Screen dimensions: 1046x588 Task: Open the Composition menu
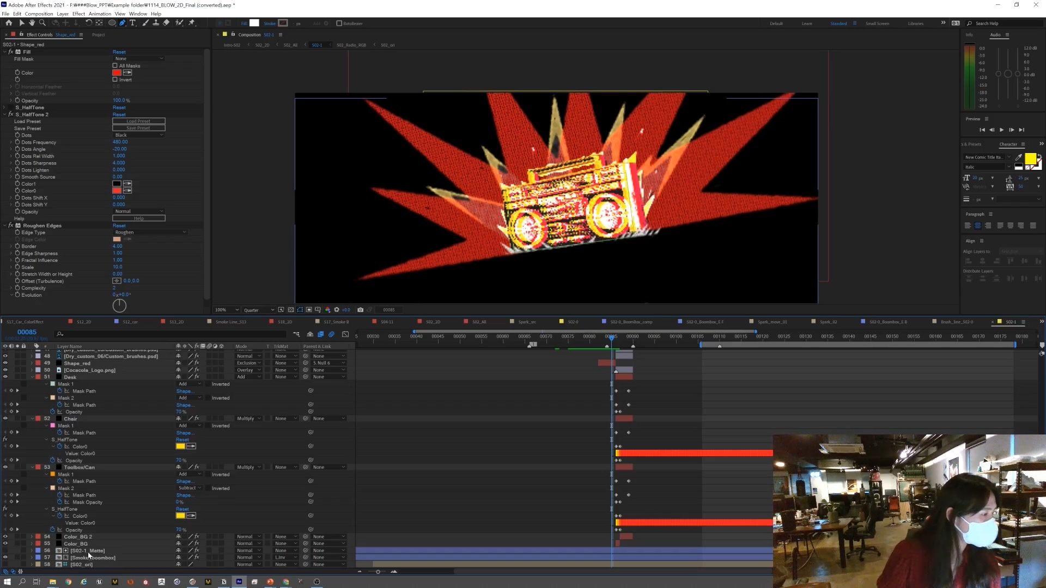coord(40,14)
